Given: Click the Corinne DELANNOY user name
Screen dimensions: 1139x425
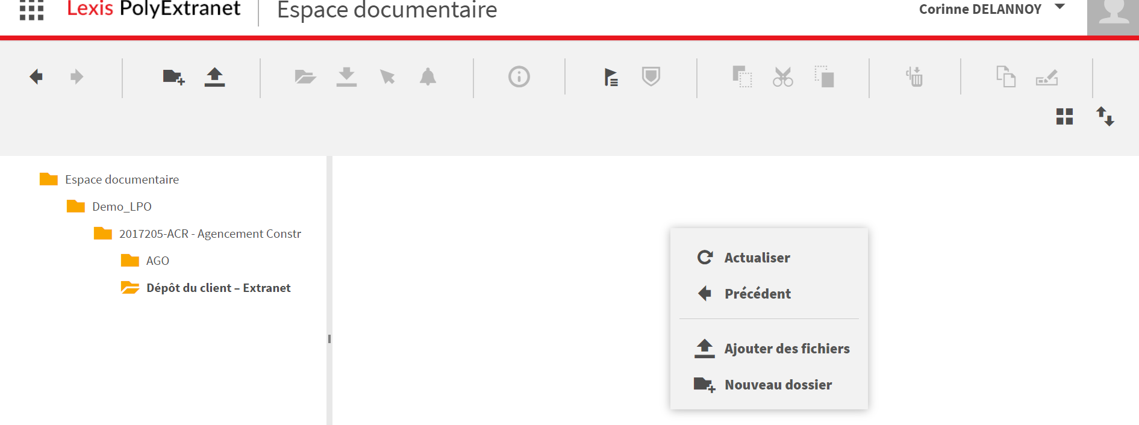Looking at the screenshot, I should click(x=980, y=9).
